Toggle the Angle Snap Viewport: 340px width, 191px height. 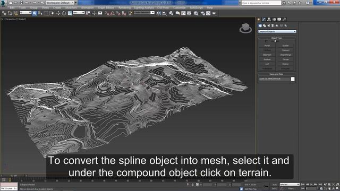tap(112, 13)
